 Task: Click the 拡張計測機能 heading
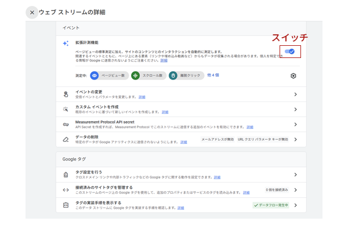click(87, 42)
